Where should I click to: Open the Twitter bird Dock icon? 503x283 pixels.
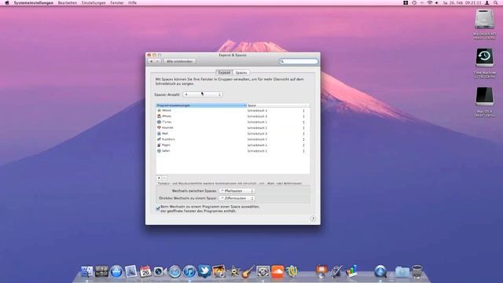[204, 271]
